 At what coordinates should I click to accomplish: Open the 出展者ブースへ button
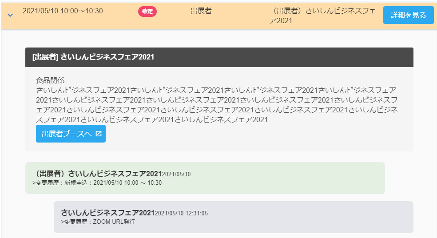[66, 134]
